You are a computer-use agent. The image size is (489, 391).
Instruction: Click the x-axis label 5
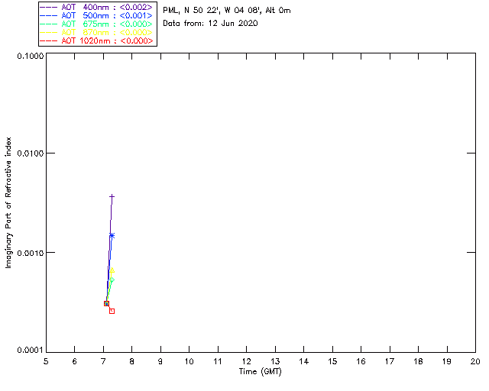click(46, 361)
